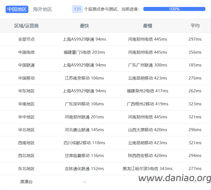Click 江苏南京移动 106ms cell

point(84,78)
